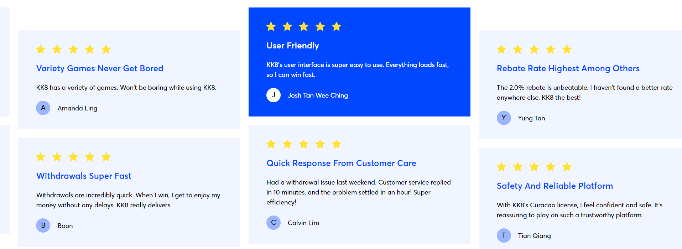The image size is (682, 249).
Task: Click Amanda Ling's 'A' avatar icon
Action: click(x=43, y=108)
